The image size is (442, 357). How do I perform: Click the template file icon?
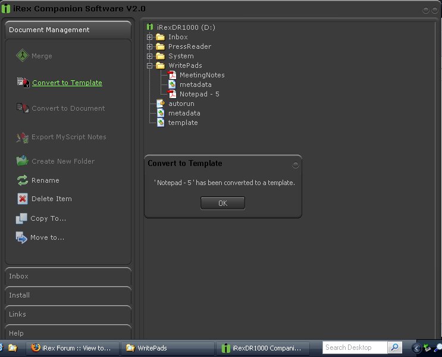[161, 123]
